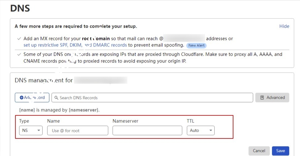
Task: Save the new NS record
Action: (x=280, y=151)
